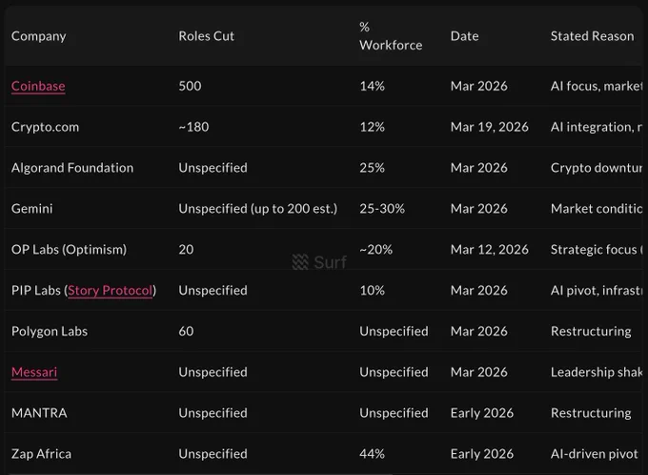Click the Company column header
This screenshot has height=475, width=648.
tap(38, 36)
